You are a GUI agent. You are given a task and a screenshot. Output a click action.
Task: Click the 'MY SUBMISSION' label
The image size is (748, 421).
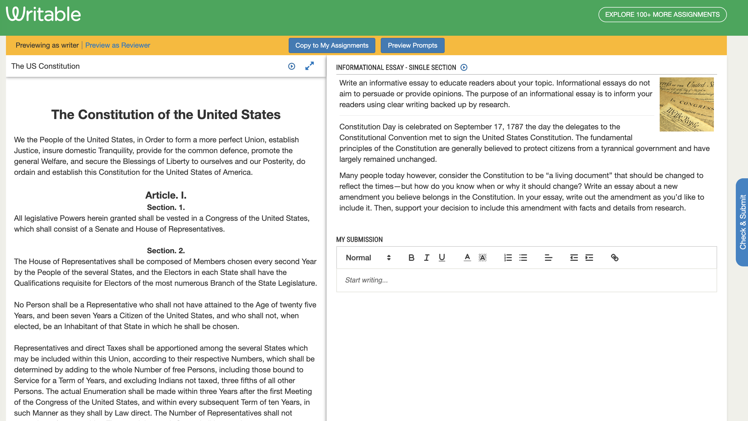pyautogui.click(x=359, y=240)
